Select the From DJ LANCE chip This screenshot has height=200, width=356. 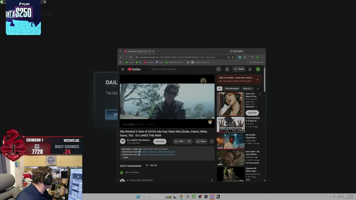tap(248, 89)
